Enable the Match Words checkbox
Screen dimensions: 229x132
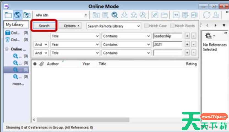point(172,26)
